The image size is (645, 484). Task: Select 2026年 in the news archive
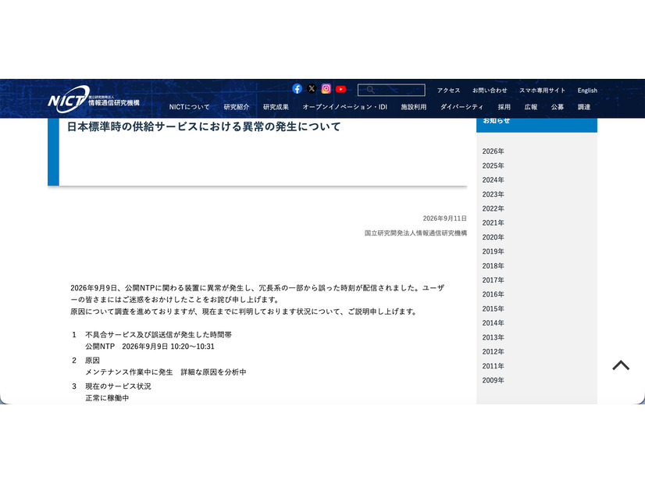point(493,151)
